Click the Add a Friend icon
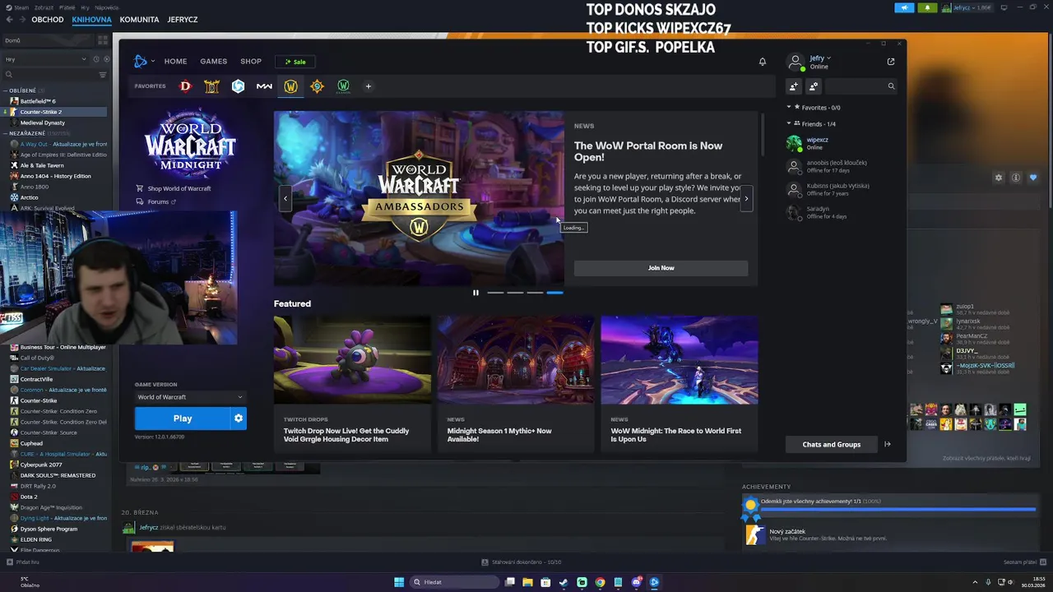Screen dimensions: 1053x592 794,86
